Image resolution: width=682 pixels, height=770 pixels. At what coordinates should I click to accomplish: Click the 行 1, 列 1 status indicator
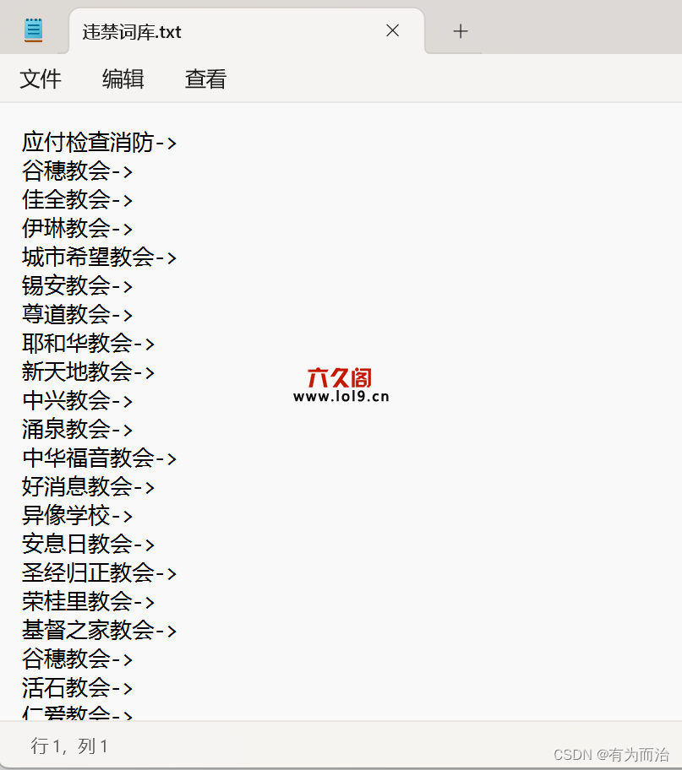point(68,746)
